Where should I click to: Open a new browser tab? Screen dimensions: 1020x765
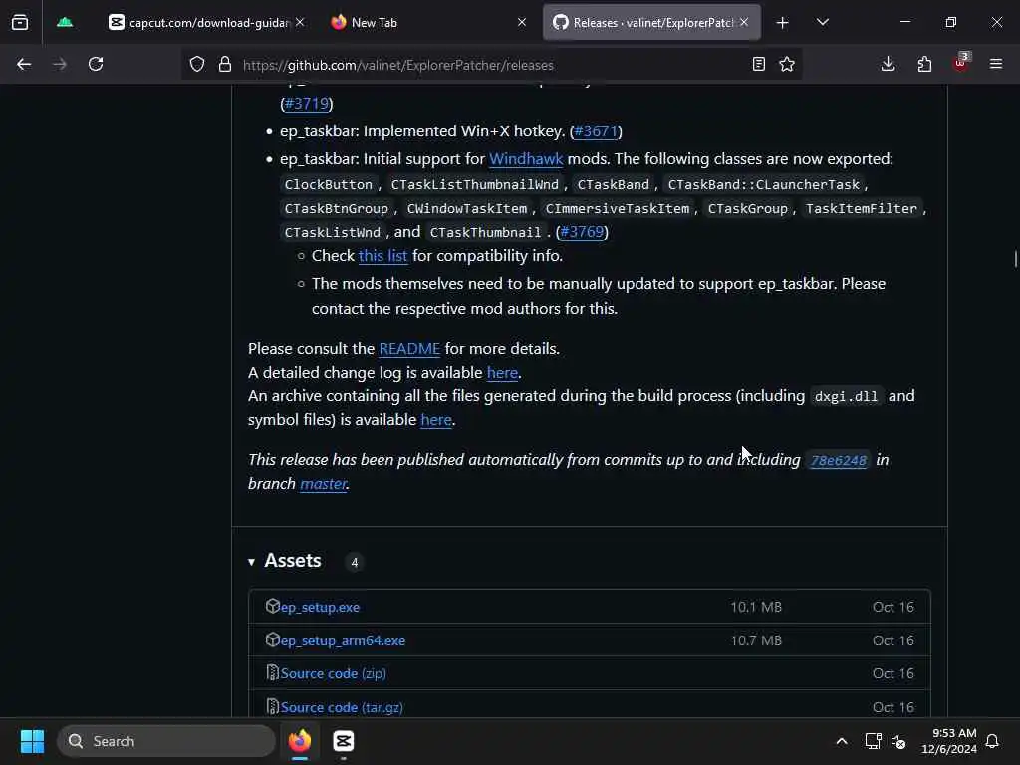point(782,23)
